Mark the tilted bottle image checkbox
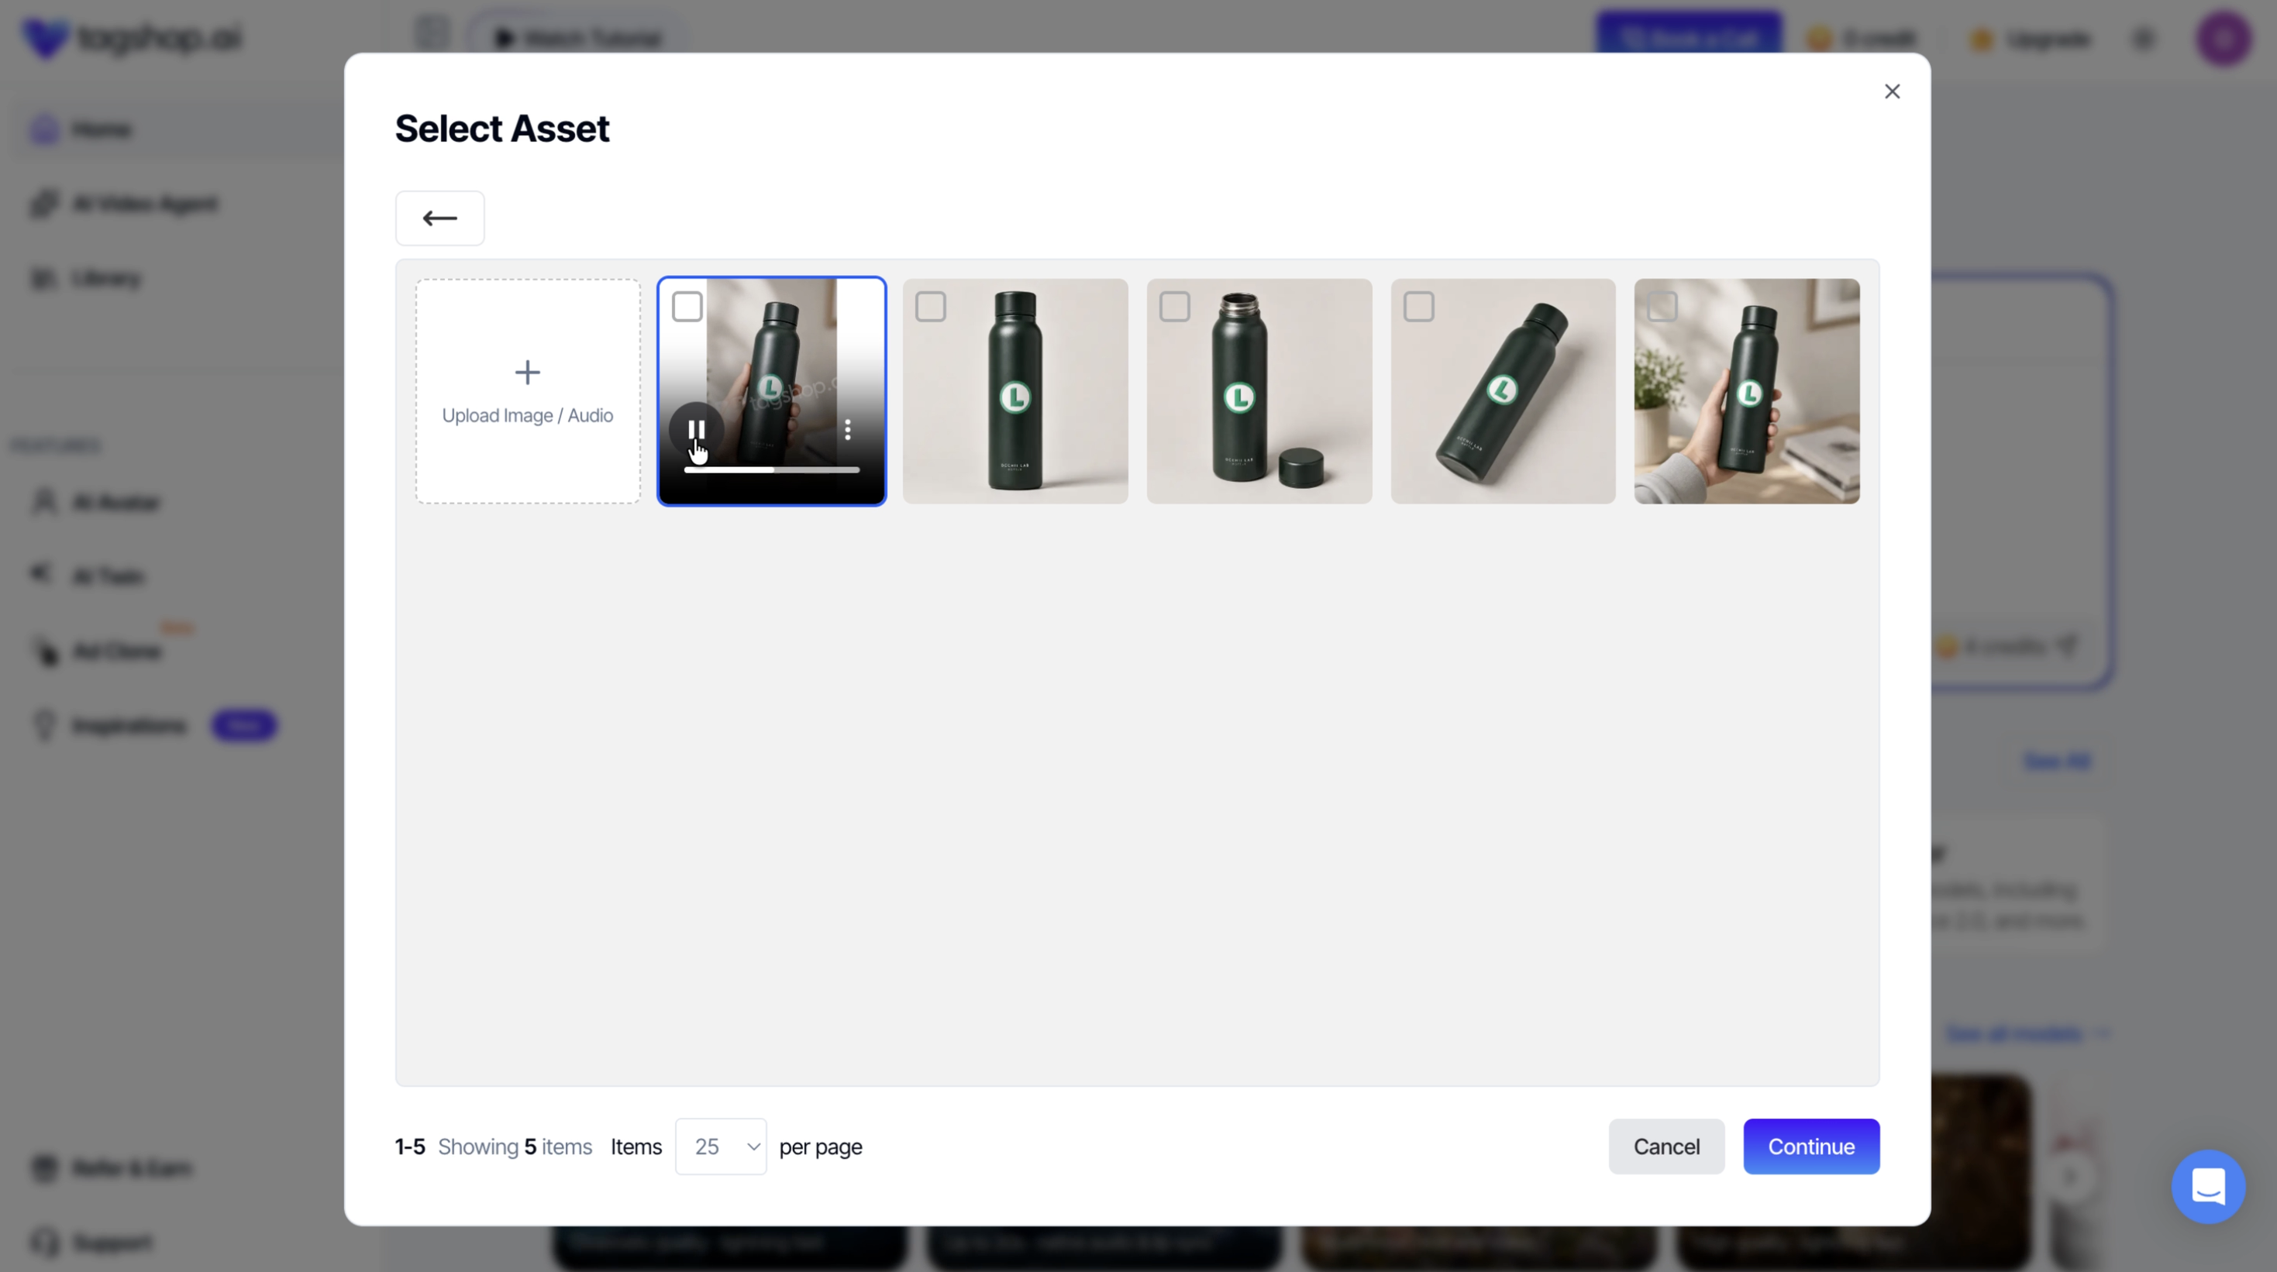The height and width of the screenshot is (1272, 2277). pos(1419,308)
